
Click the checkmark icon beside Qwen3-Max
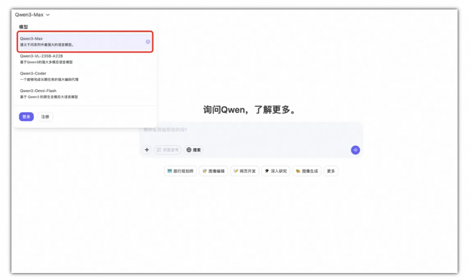pyautogui.click(x=148, y=42)
